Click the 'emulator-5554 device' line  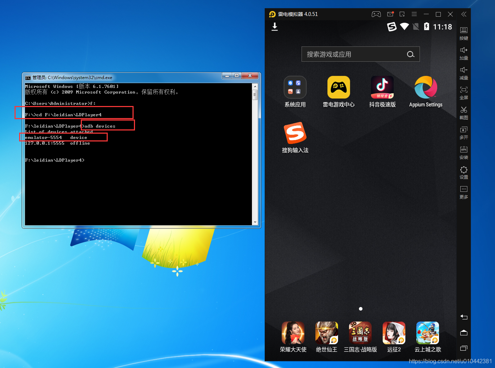56,138
